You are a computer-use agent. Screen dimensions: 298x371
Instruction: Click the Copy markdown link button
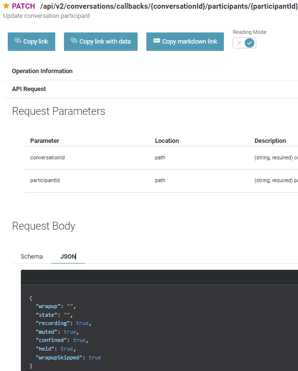tap(185, 42)
